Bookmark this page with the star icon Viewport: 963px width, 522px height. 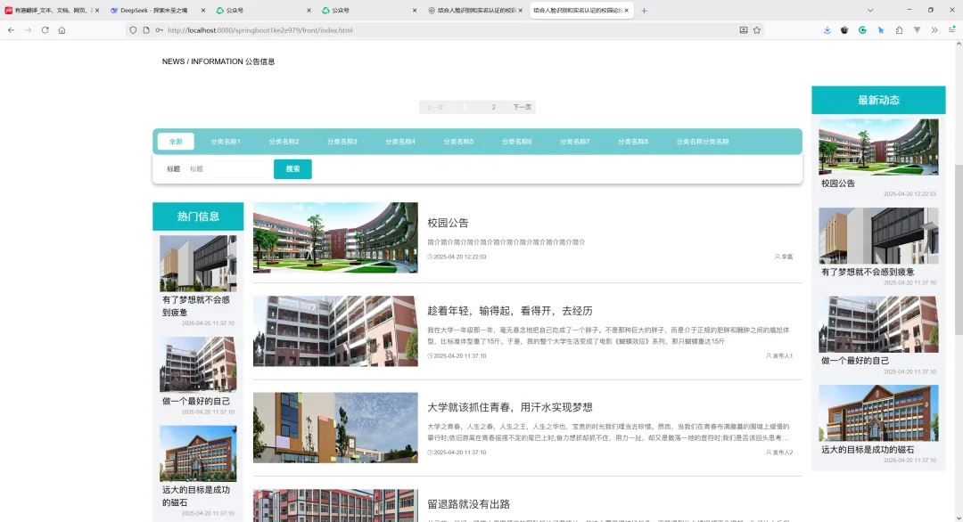757,30
